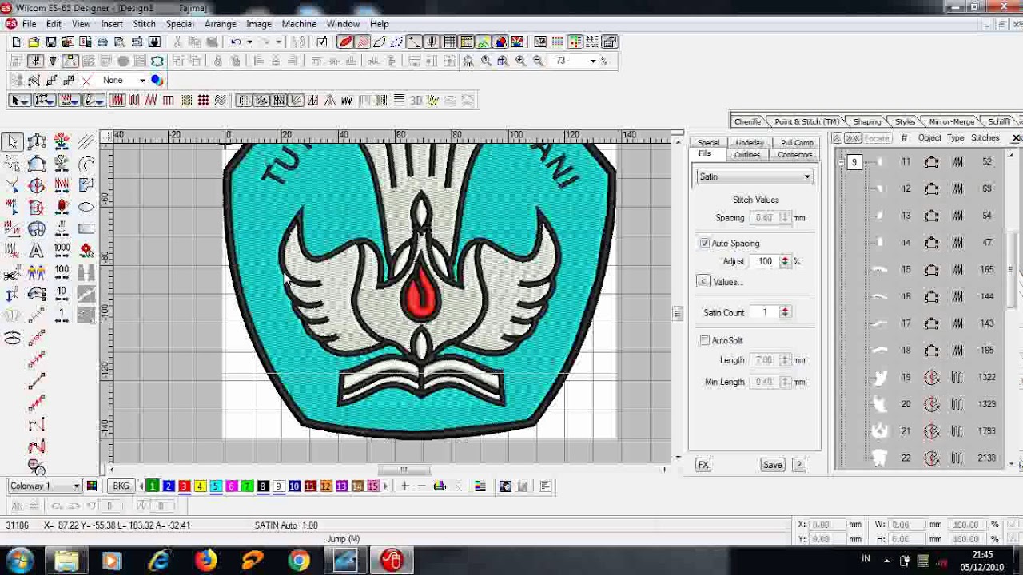Select palette color 5 cyan

(x=216, y=486)
